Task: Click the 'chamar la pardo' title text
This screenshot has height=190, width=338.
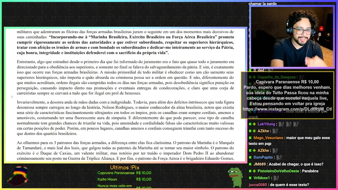Action: 262,4
